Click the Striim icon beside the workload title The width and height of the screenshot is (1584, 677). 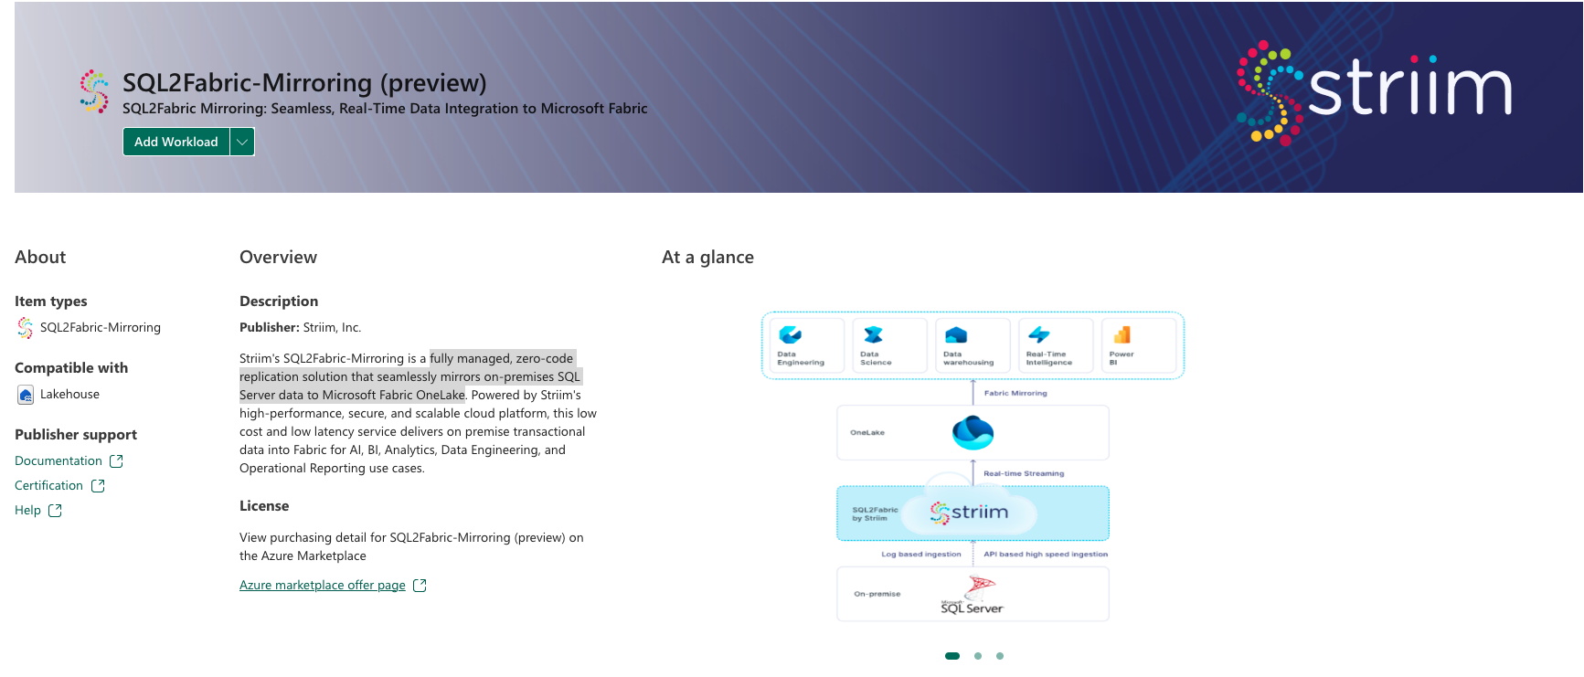[94, 91]
